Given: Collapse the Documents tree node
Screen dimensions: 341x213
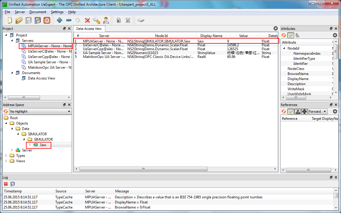Looking at the screenshot, I should tap(12, 73).
